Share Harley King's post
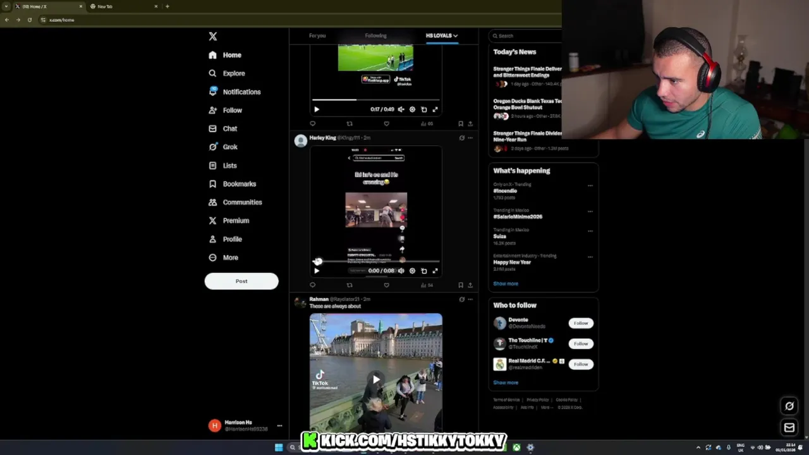Viewport: 809px width, 455px height. (x=470, y=285)
